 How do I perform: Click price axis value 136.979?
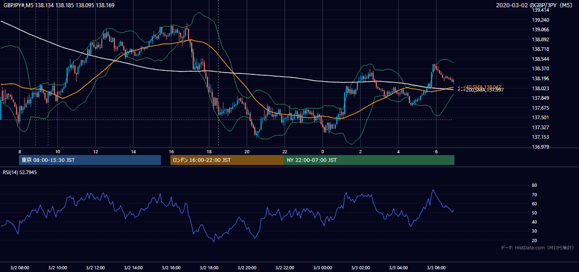click(541, 147)
